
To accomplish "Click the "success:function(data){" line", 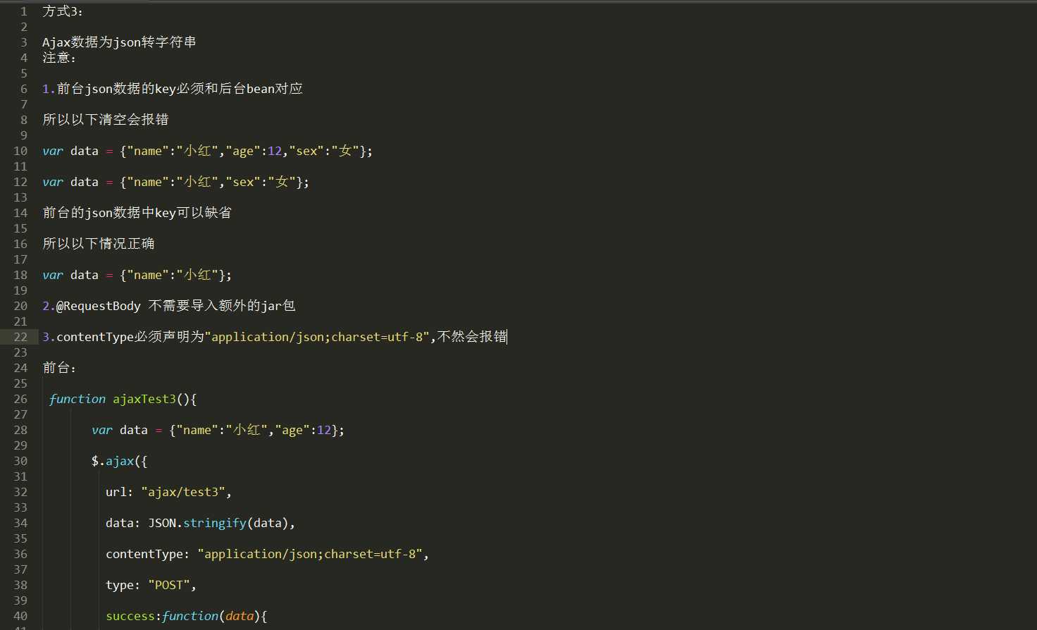I will click(187, 616).
